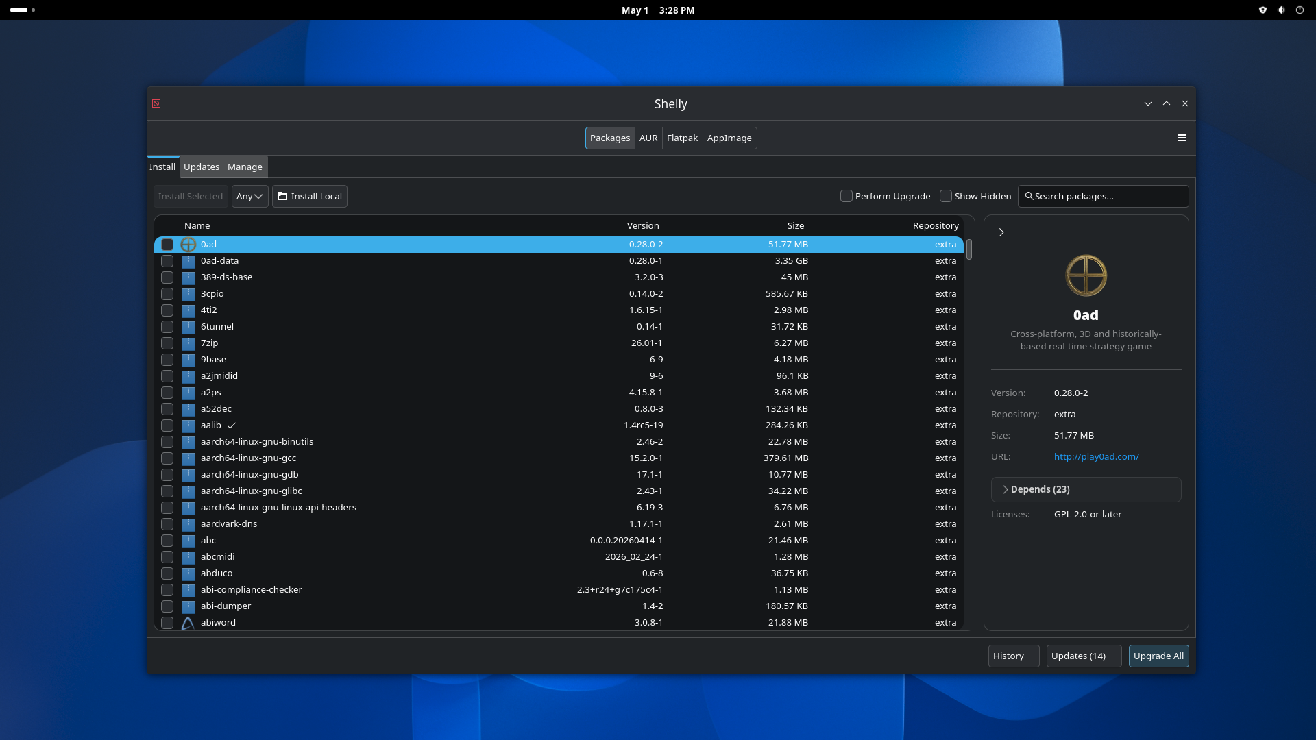Click the 3cpio package icon

pos(188,294)
